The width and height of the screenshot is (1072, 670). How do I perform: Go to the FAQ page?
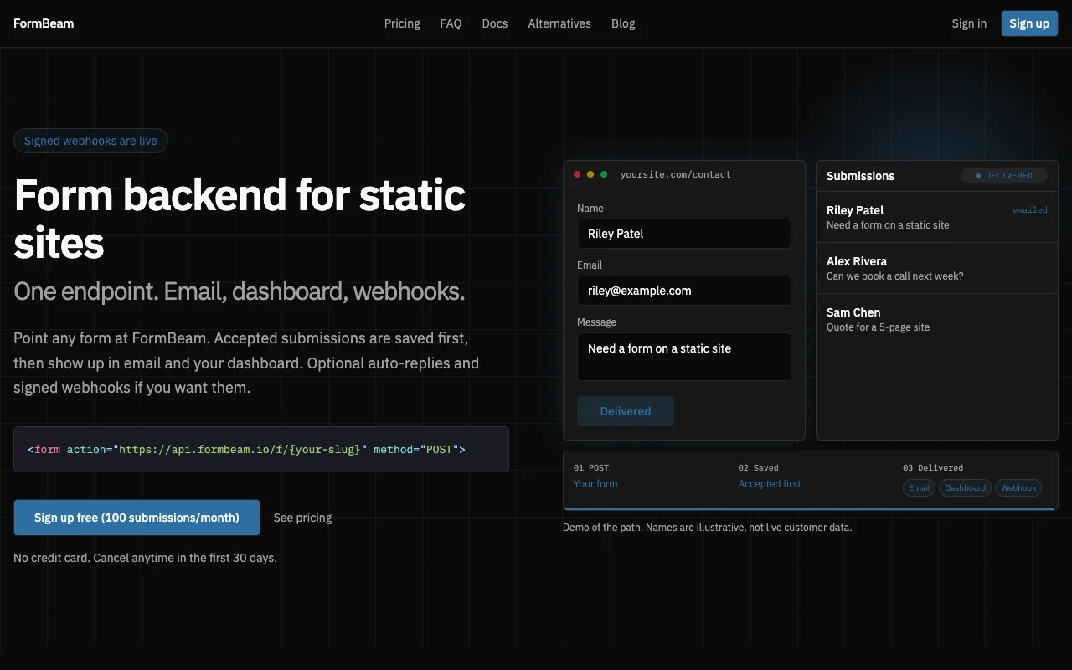[451, 23]
